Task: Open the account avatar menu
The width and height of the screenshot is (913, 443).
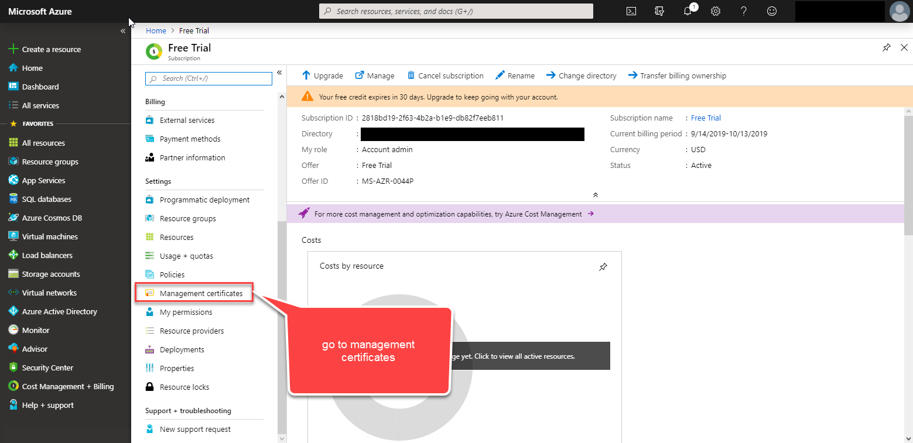Action: 899,11
